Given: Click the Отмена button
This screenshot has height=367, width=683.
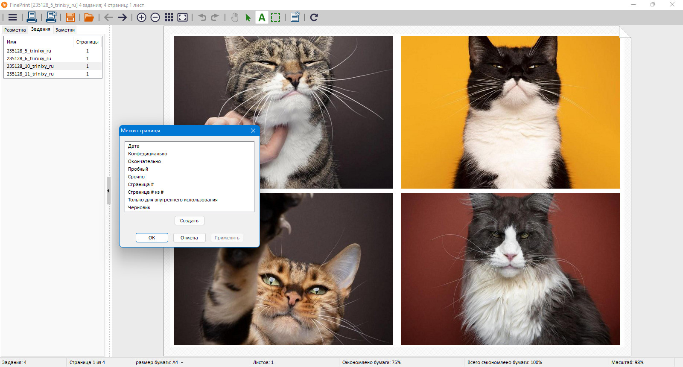Looking at the screenshot, I should click(x=189, y=238).
